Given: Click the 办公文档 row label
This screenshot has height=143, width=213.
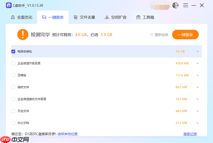Looking at the screenshot, I should (23, 123).
